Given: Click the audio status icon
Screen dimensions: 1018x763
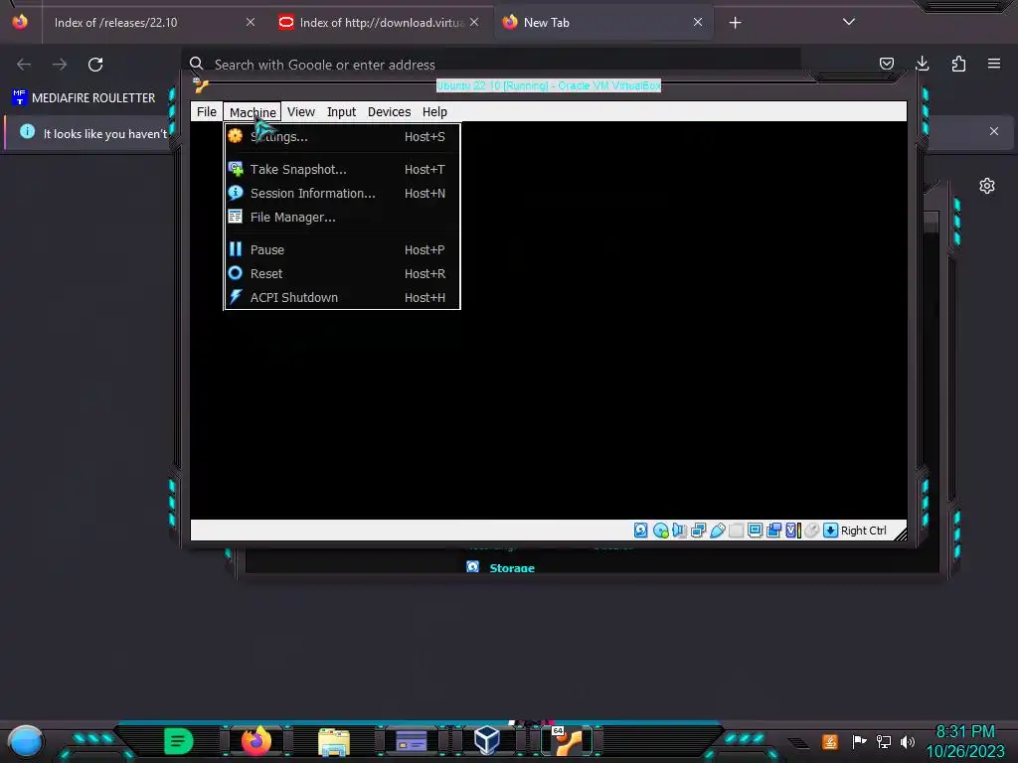Looking at the screenshot, I should 679,531.
